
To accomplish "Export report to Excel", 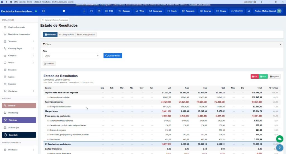I will pos(263,76).
